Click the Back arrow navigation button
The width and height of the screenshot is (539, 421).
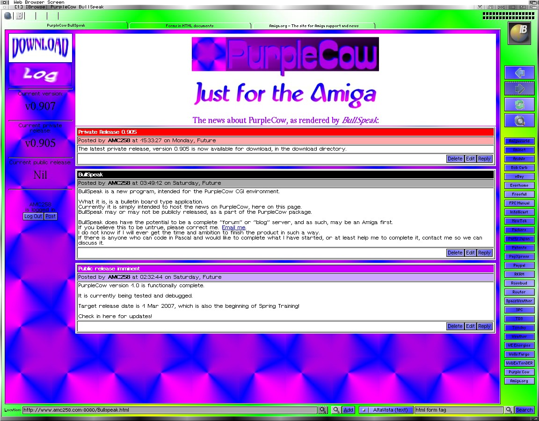[x=519, y=73]
